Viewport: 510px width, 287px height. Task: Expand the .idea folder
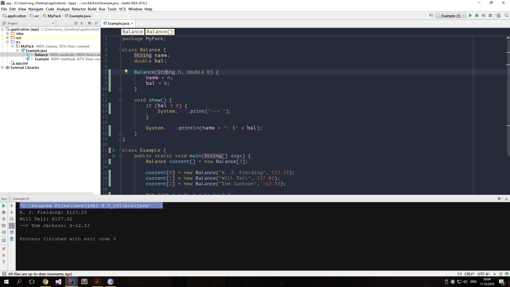pos(7,33)
